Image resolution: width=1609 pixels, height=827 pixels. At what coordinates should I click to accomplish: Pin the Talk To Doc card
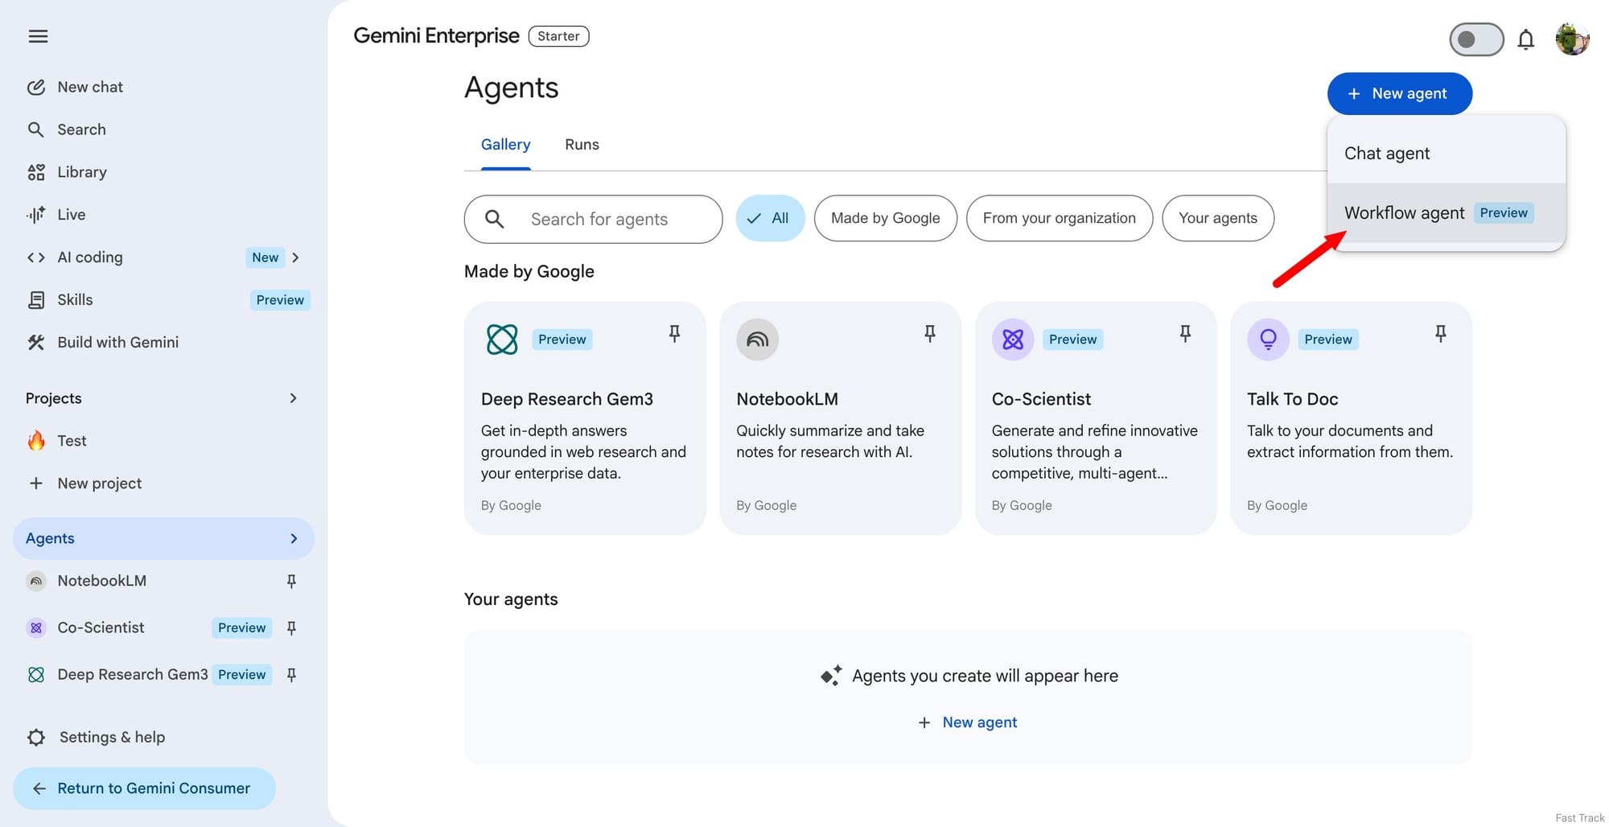[1441, 334]
